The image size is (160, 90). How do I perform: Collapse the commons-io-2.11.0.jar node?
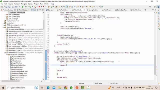(x=5, y=52)
